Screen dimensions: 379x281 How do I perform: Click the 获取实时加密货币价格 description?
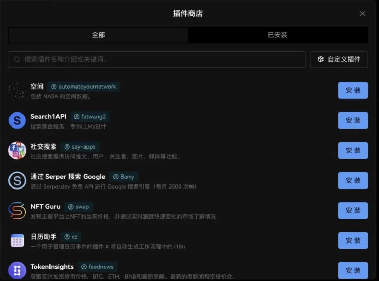133,276
